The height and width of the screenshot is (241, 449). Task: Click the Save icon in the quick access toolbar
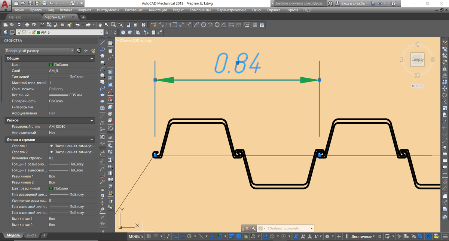click(30, 3)
